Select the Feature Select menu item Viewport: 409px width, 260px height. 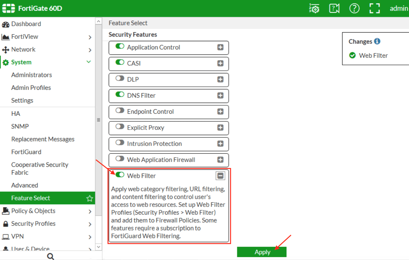(48, 198)
